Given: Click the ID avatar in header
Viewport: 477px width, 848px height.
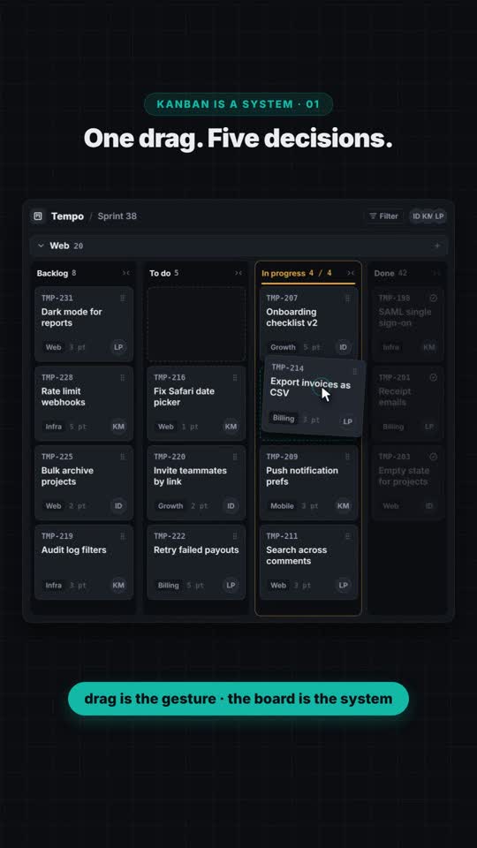Looking at the screenshot, I should pyautogui.click(x=416, y=216).
